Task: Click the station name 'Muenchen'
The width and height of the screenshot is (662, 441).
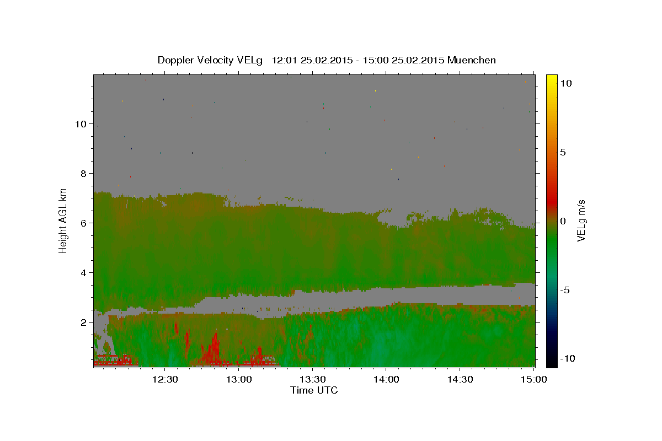Action: tap(472, 60)
